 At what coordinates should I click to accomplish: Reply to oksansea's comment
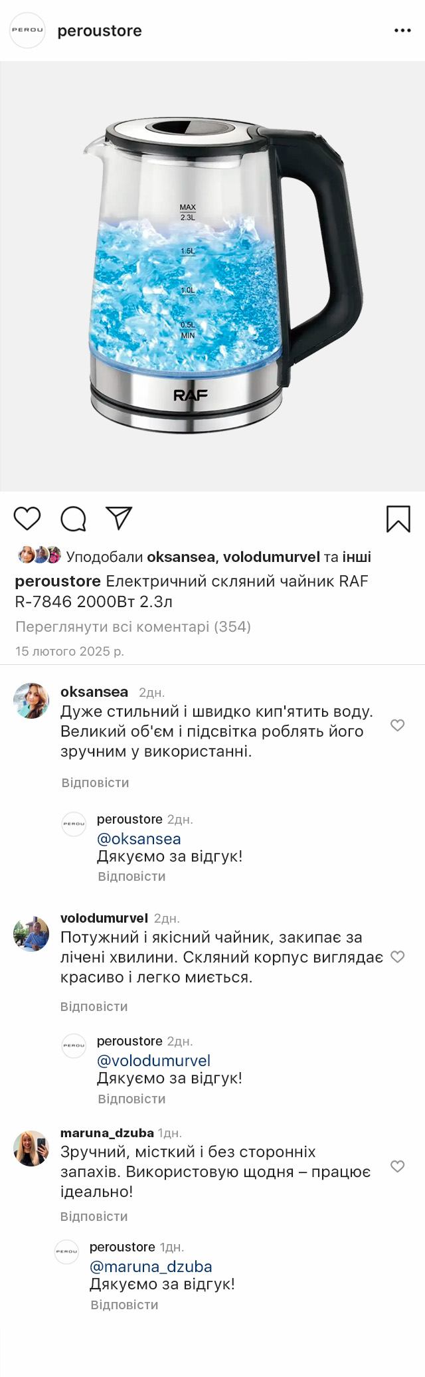[x=95, y=782]
